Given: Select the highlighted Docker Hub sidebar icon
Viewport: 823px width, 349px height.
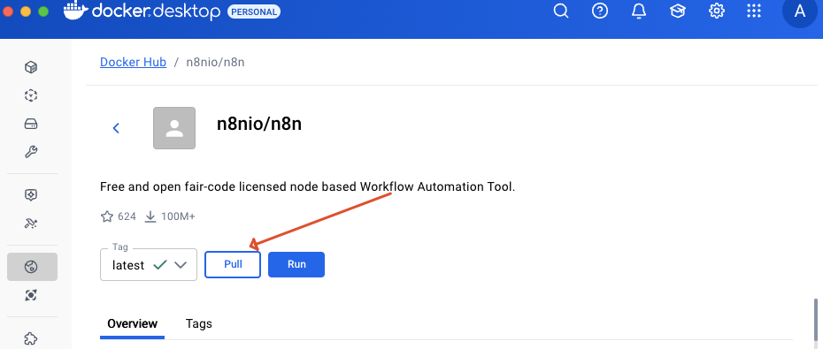Looking at the screenshot, I should click(32, 267).
